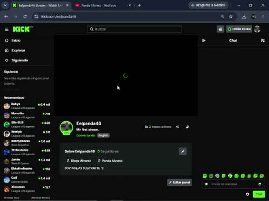Image resolution: width=269 pixels, height=201 pixels.
Task: Click the stream video player area
Action: (126, 76)
